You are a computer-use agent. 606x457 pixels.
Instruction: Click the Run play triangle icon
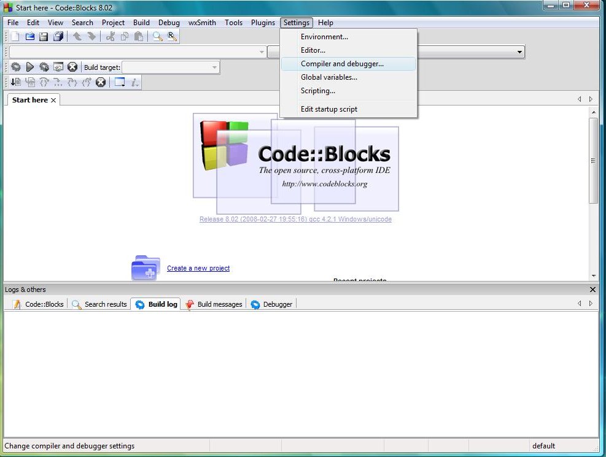point(29,67)
